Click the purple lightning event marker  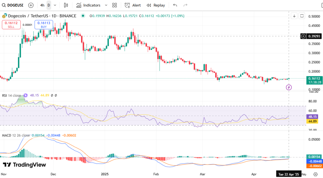coord(289,87)
